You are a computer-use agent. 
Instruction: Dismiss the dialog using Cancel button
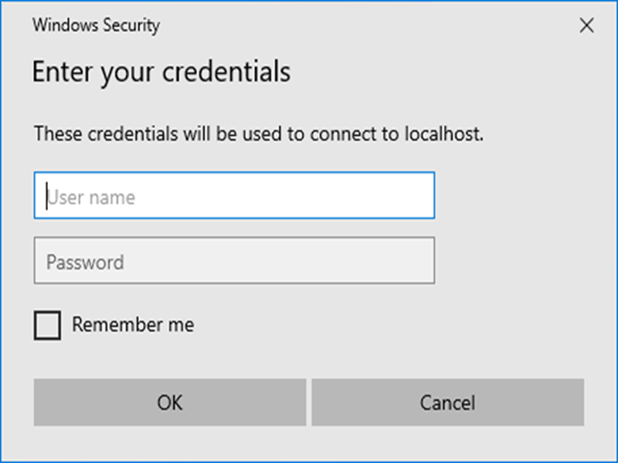point(448,402)
